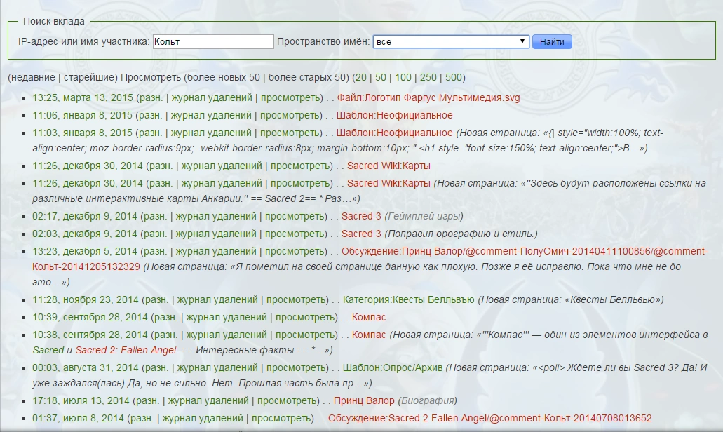Click the 11:03, января 8, 2015 timestamp
Image resolution: width=723 pixels, height=432 pixels.
(82, 133)
